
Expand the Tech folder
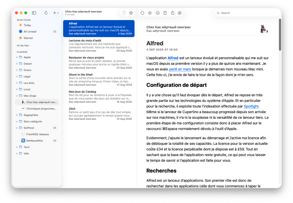[17, 147]
